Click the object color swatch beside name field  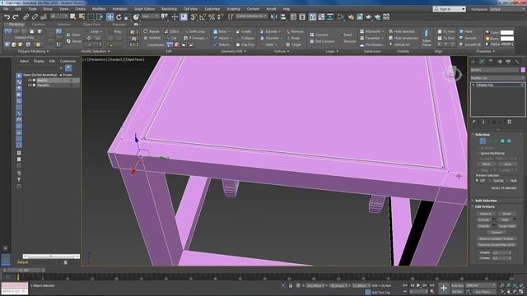[x=523, y=70]
